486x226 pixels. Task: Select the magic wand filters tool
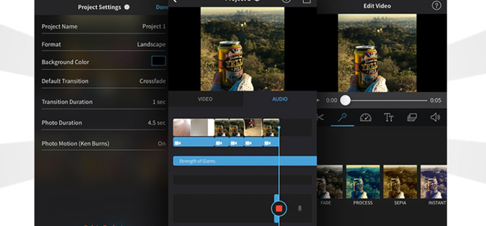pos(342,117)
